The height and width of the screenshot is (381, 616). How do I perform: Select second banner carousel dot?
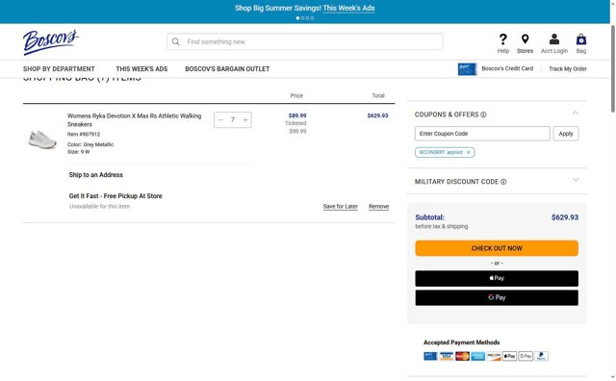302,18
